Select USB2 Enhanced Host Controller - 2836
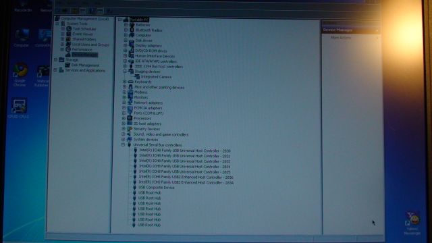Image resolution: width=432 pixels, height=243 pixels. click(x=186, y=177)
